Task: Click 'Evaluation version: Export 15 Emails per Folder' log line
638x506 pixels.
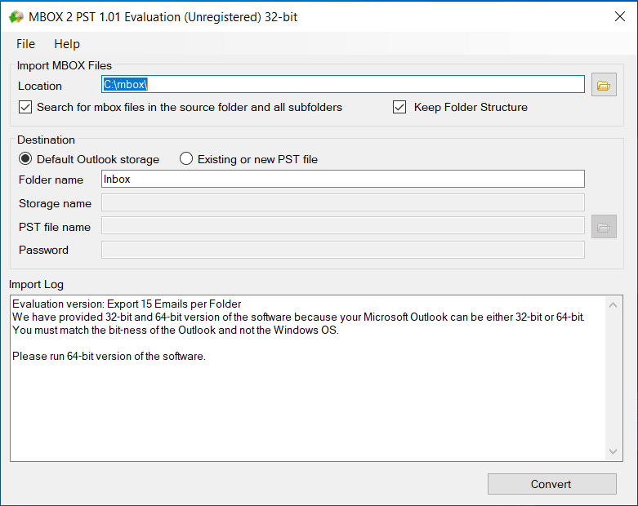Action: [x=127, y=304]
